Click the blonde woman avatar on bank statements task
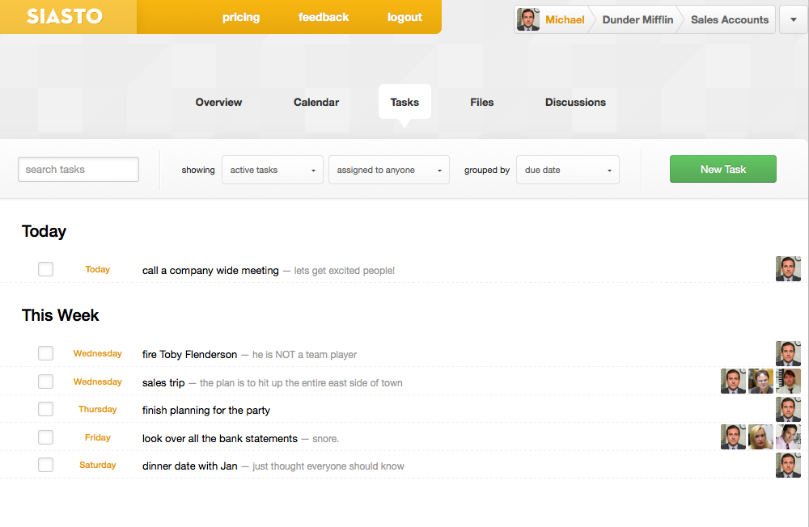The width and height of the screenshot is (809, 527). coord(760,437)
